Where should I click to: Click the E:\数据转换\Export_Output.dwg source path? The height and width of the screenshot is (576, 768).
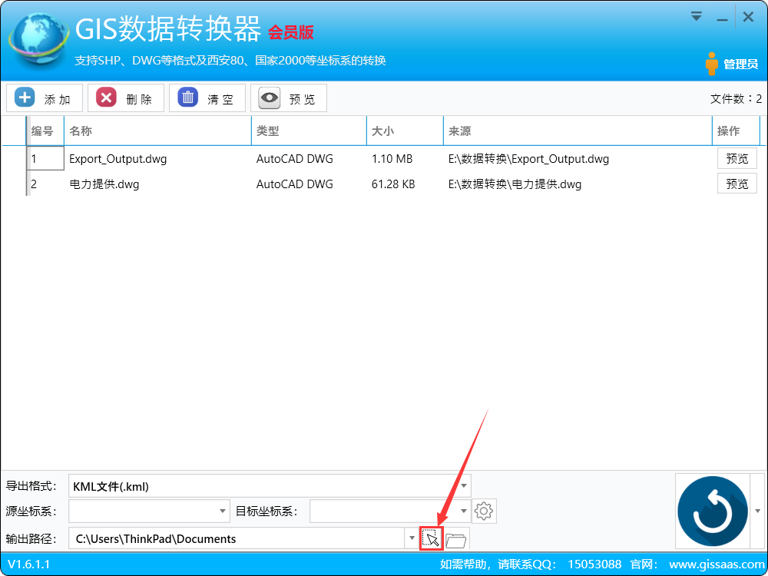tap(528, 159)
